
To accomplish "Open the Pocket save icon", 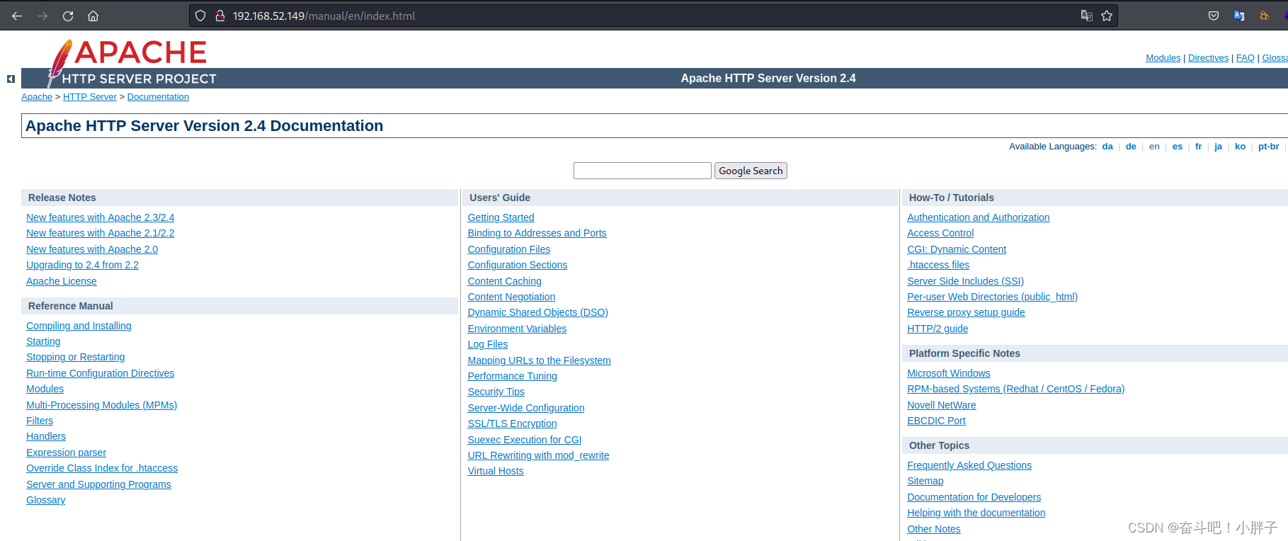I will [x=1214, y=16].
